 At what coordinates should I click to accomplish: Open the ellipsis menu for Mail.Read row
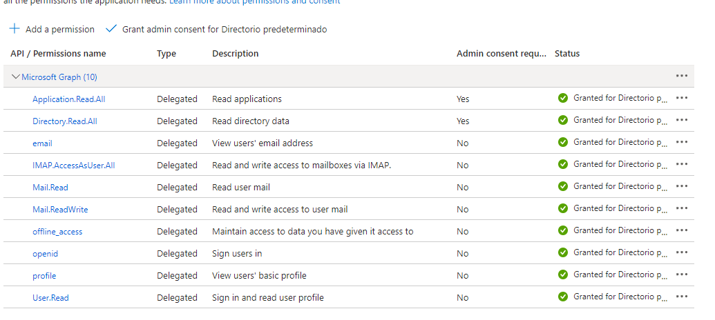tap(682, 186)
